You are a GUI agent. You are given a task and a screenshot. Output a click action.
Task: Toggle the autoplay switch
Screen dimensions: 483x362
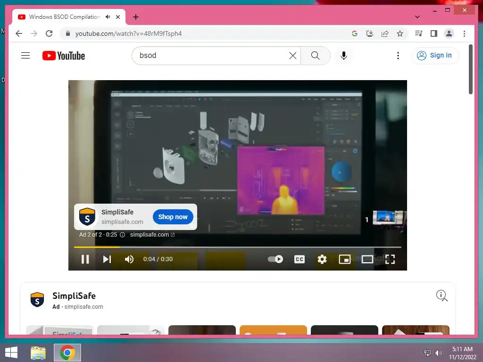(x=275, y=259)
